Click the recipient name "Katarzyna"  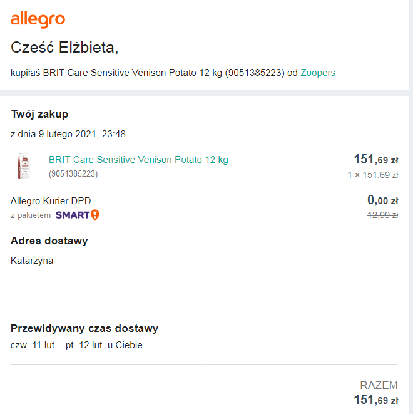[32, 261]
